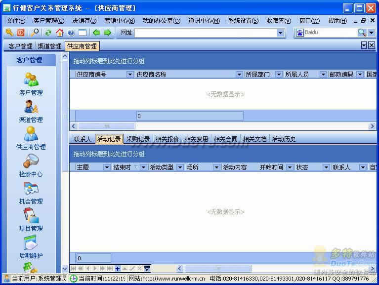Click the clock icon in status bar
This screenshot has width=379, height=285.
[x=73, y=279]
